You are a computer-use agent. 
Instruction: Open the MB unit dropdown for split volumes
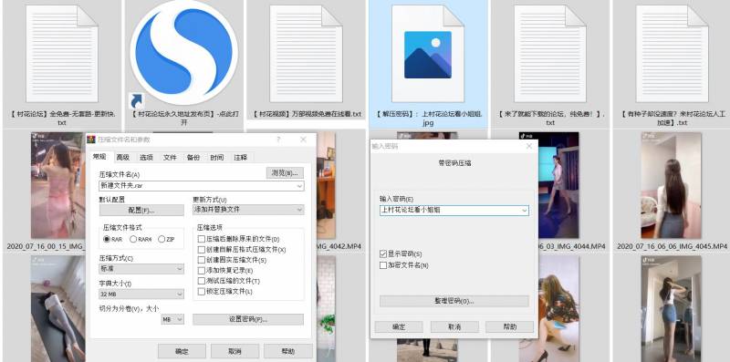(172, 319)
